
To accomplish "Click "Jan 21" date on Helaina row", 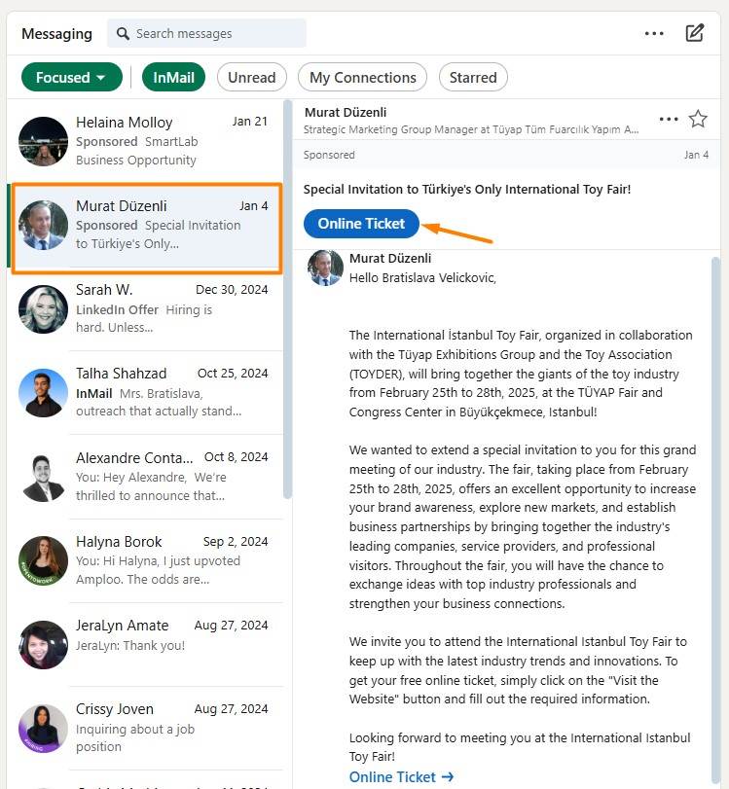I will click(x=250, y=122).
